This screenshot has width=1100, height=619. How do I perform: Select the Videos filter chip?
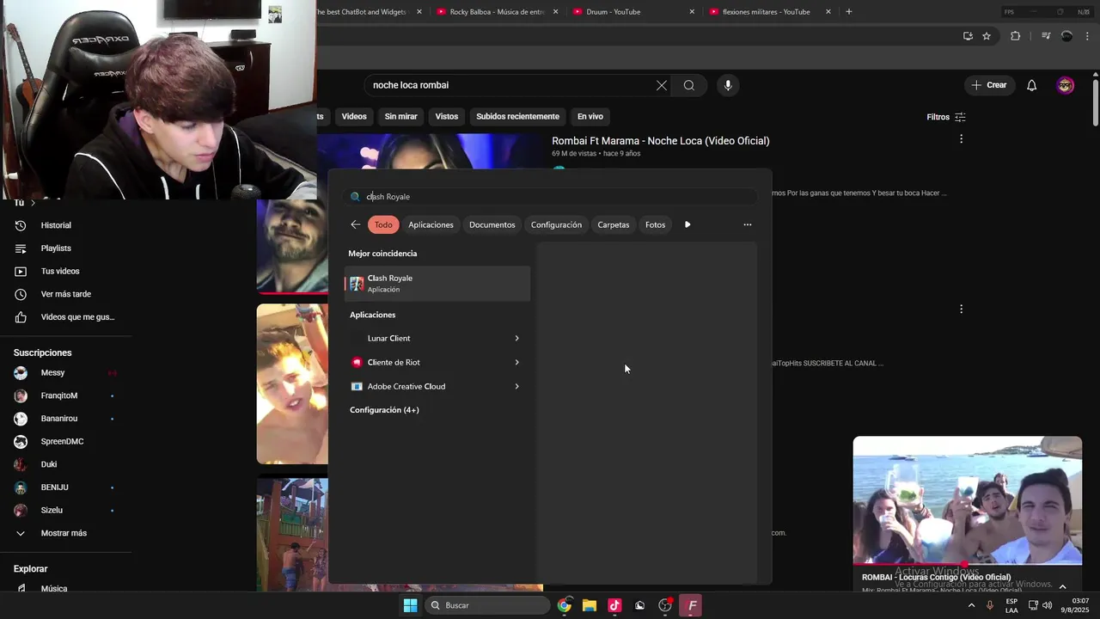point(354,117)
